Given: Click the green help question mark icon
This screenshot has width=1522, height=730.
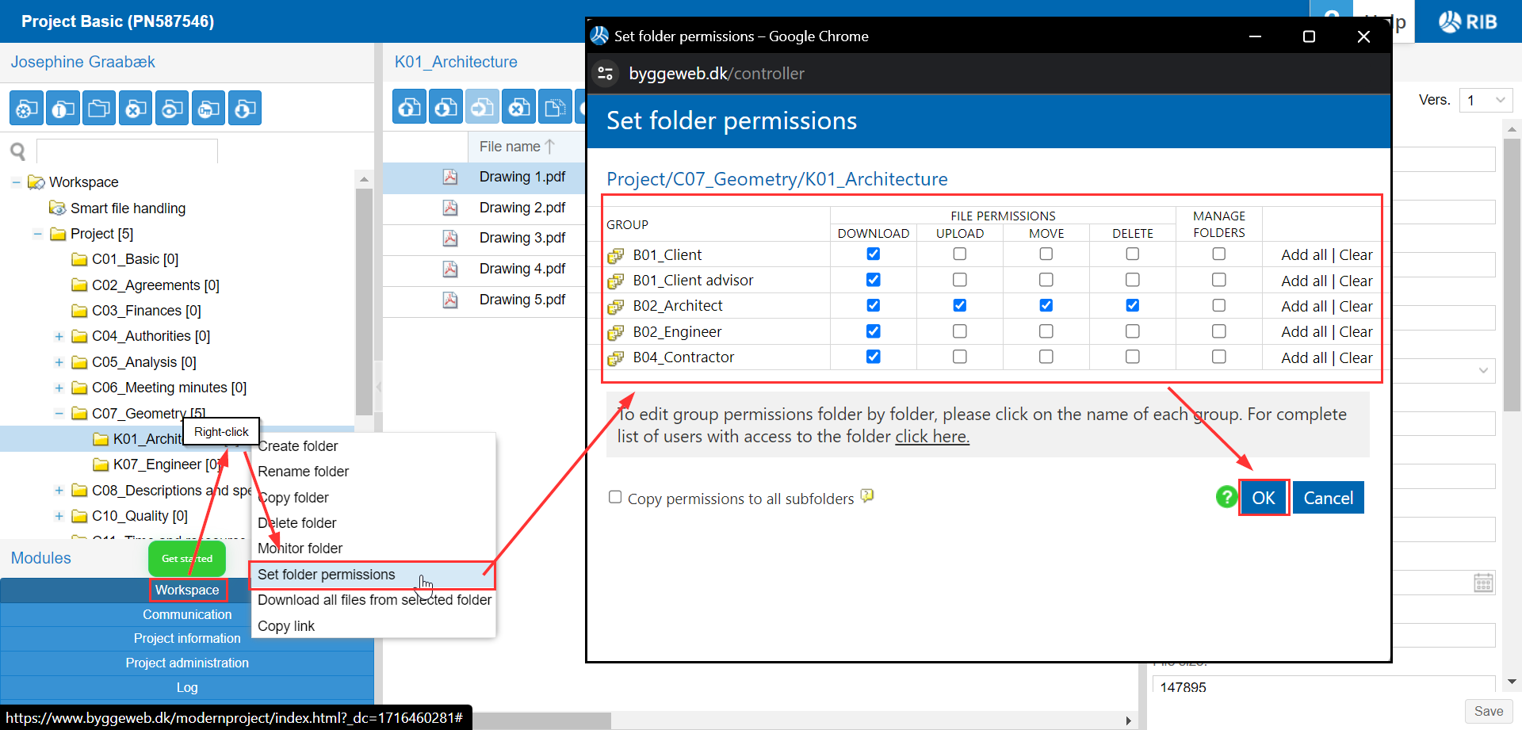Looking at the screenshot, I should 1226,497.
